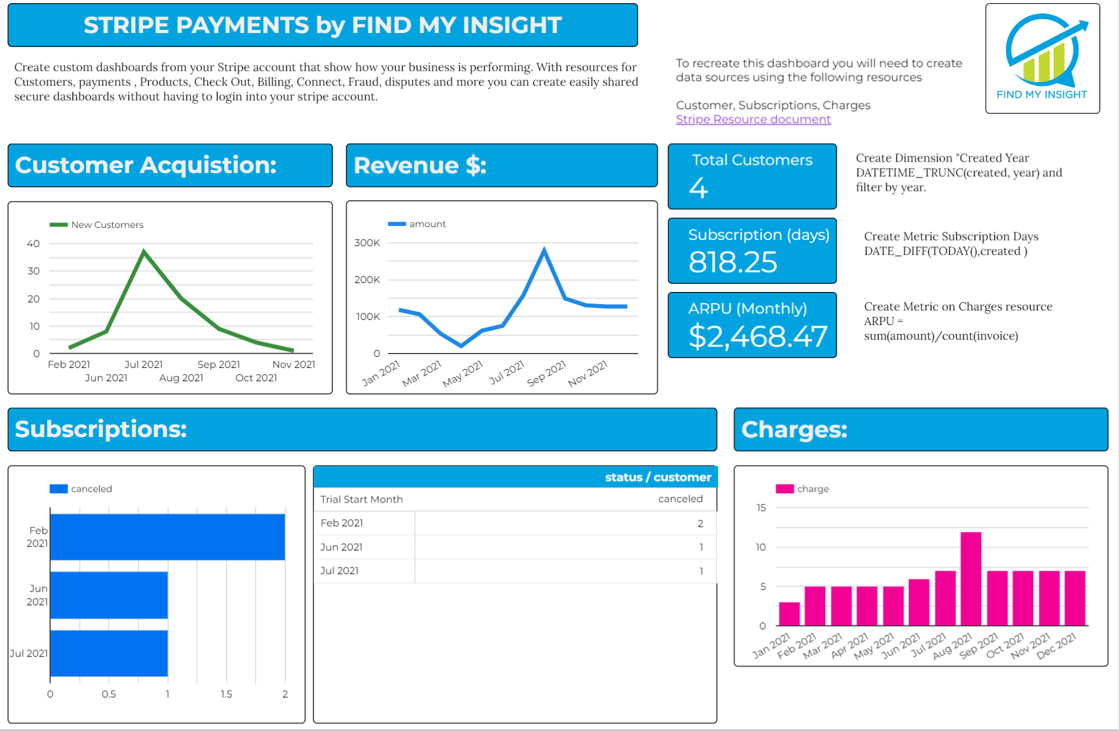Screen dimensions: 1119x731
Task: Click the Create Metric Subscription Days note
Action: point(951,244)
